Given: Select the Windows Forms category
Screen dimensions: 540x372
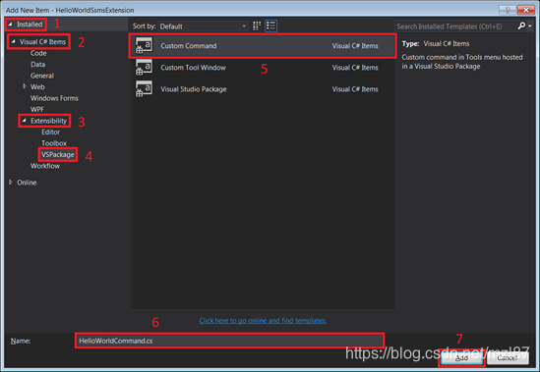Looking at the screenshot, I should click(54, 98).
